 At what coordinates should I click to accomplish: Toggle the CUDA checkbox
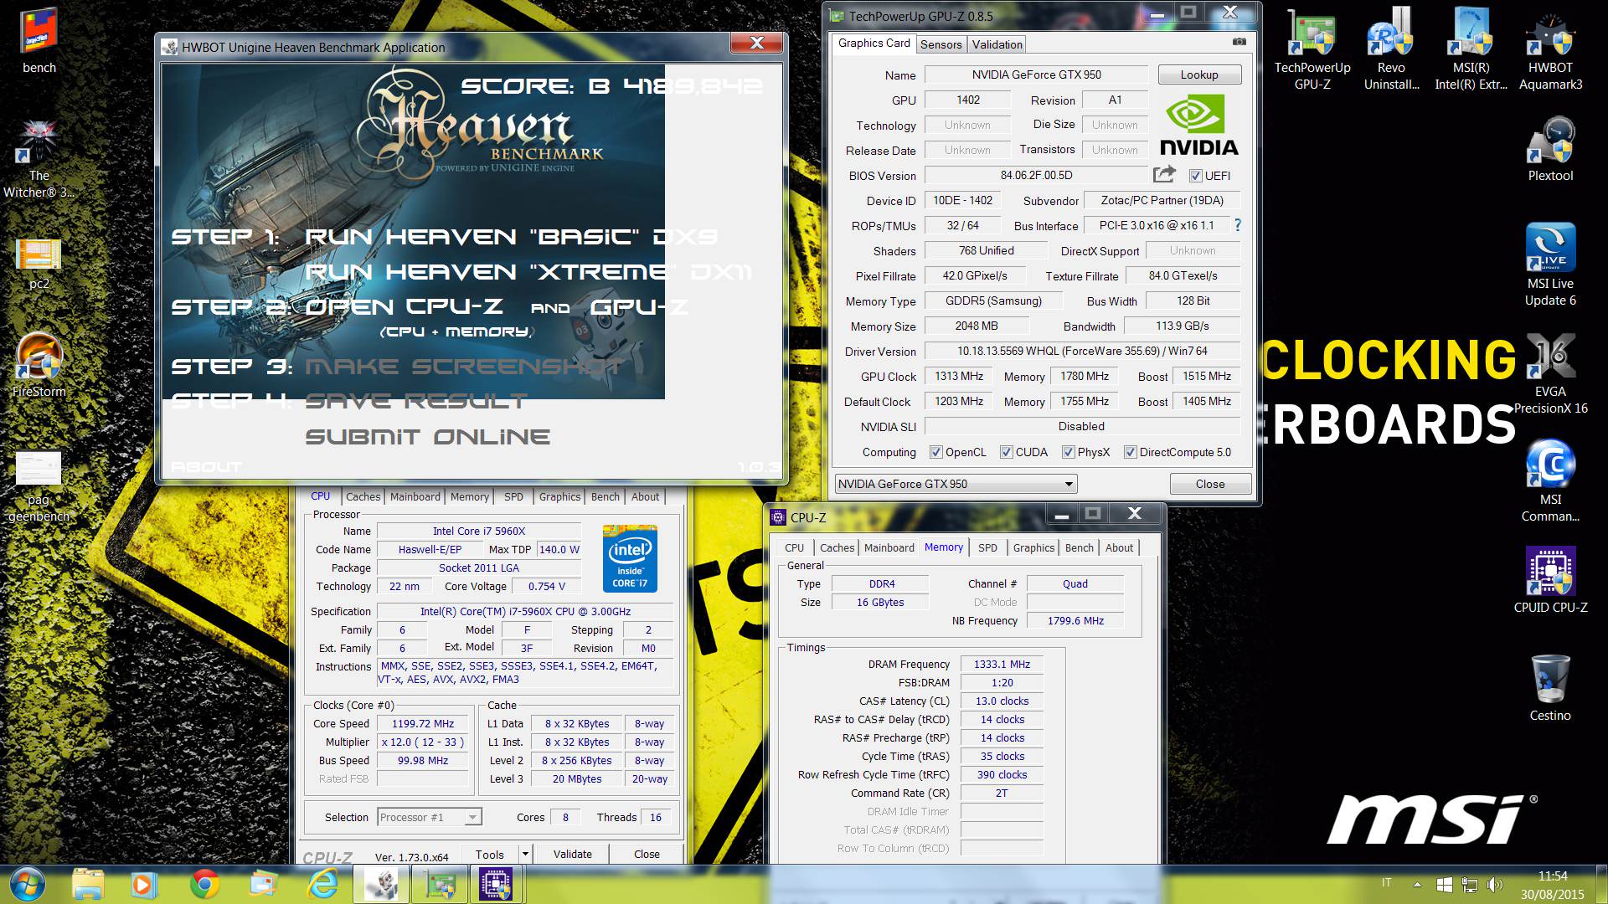[1006, 452]
